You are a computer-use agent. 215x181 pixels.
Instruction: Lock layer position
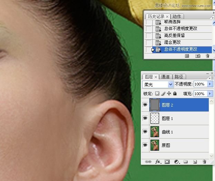(169, 93)
